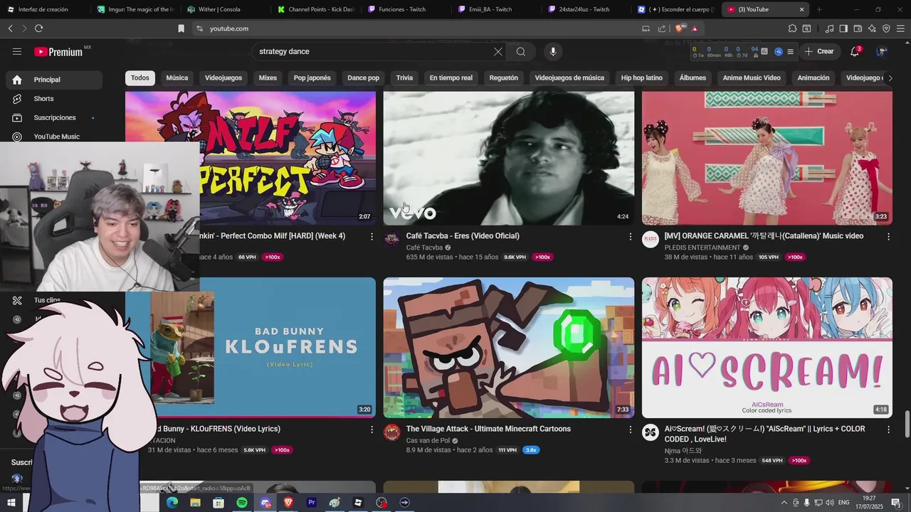
Task: Open the Brave VPN shield icon
Action: click(x=886, y=28)
